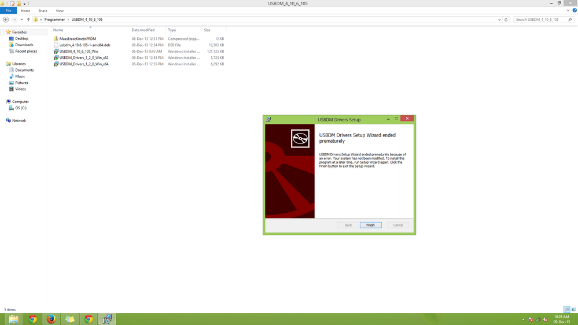Viewport: 578px width, 325px height.
Task: Open Downloads in the navigation pane
Action: (24, 45)
